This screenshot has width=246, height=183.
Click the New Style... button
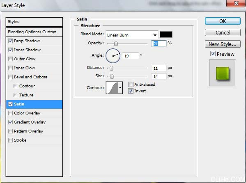point(223,44)
